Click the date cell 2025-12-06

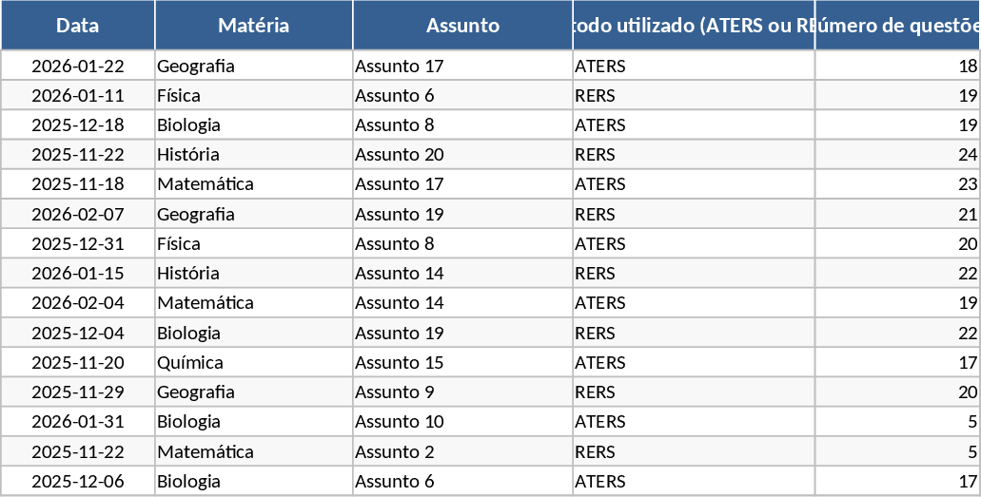pos(78,481)
